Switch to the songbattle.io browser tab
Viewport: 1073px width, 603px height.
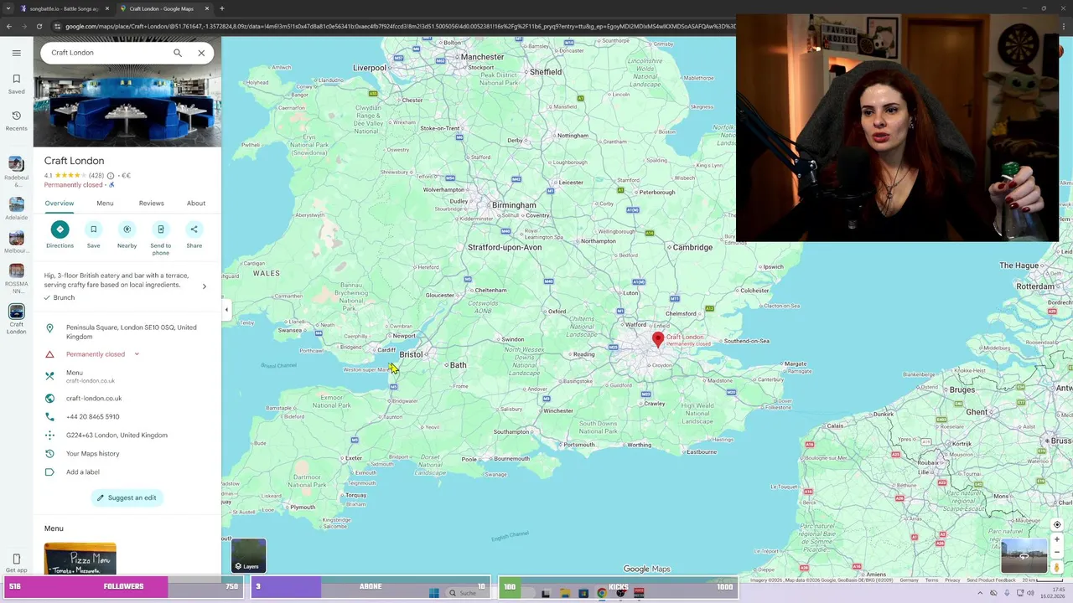(64, 8)
